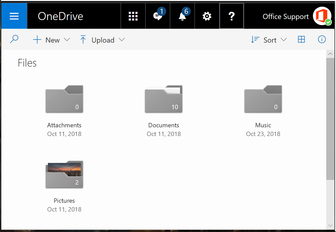Show the details pane info icon
Viewport: 336px width, 232px height.
322,39
